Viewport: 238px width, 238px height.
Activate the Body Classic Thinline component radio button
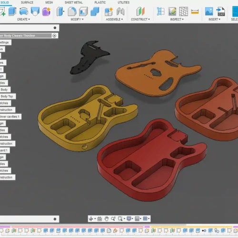(54, 36)
